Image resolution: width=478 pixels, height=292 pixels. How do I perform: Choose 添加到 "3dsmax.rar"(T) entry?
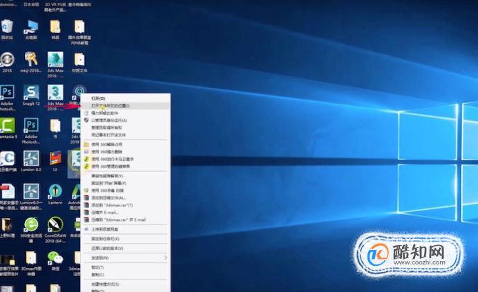[125, 205]
